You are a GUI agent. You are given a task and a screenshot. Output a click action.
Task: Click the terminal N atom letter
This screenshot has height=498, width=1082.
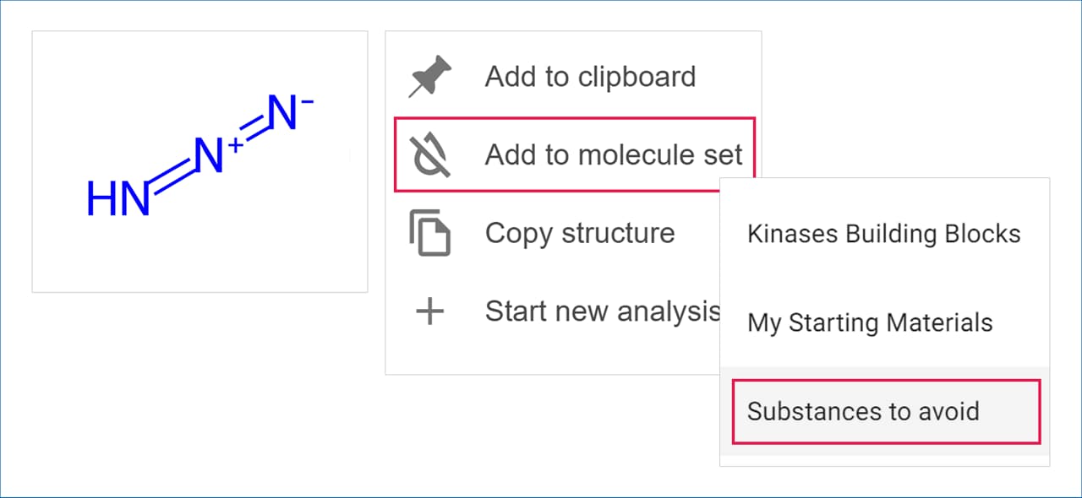pos(282,114)
